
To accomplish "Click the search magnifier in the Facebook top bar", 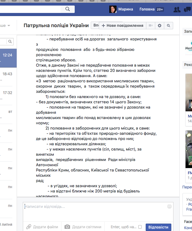I will (x=68, y=9).
